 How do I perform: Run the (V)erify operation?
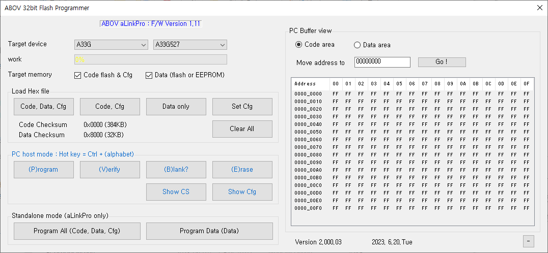(109, 170)
